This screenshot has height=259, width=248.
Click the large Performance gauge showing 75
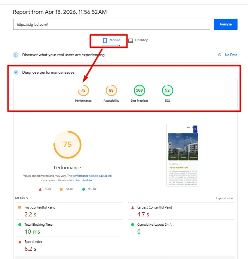coord(67,145)
